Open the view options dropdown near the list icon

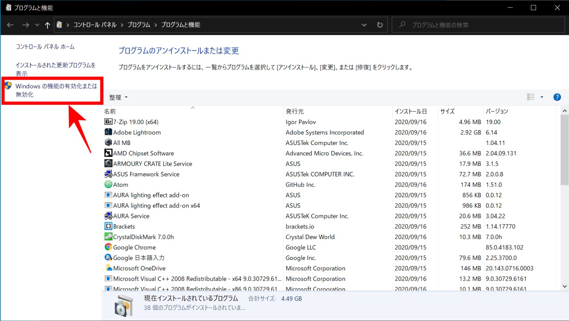542,97
